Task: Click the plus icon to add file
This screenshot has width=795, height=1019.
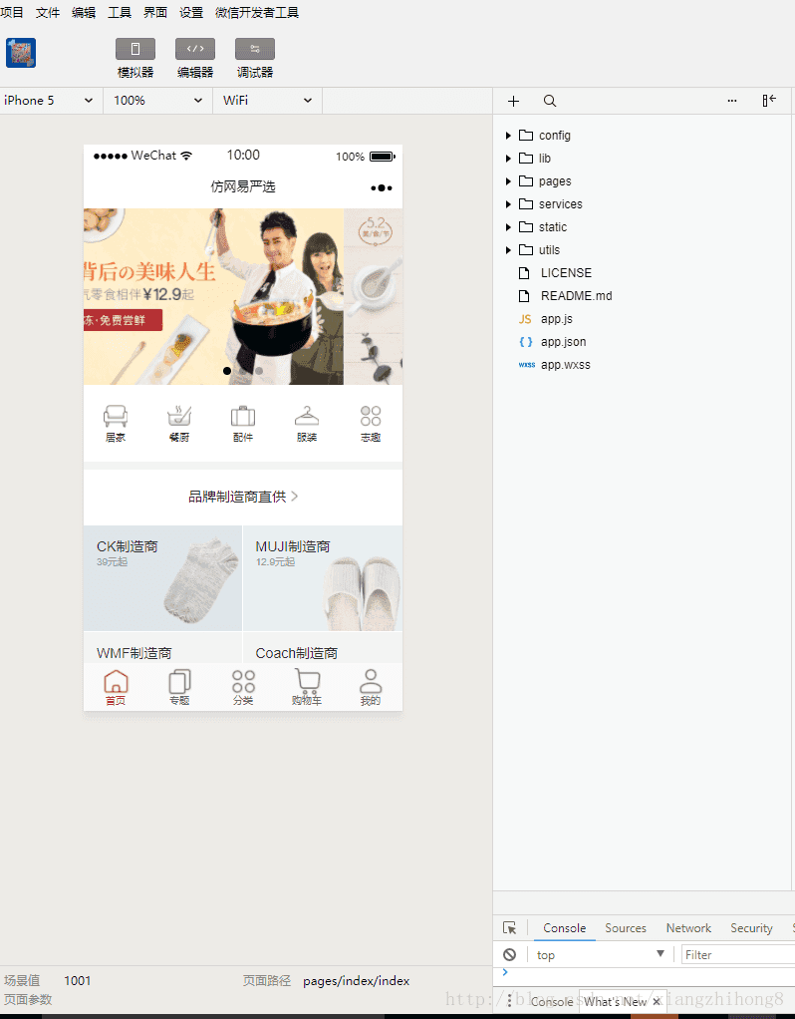Action: pyautogui.click(x=513, y=101)
